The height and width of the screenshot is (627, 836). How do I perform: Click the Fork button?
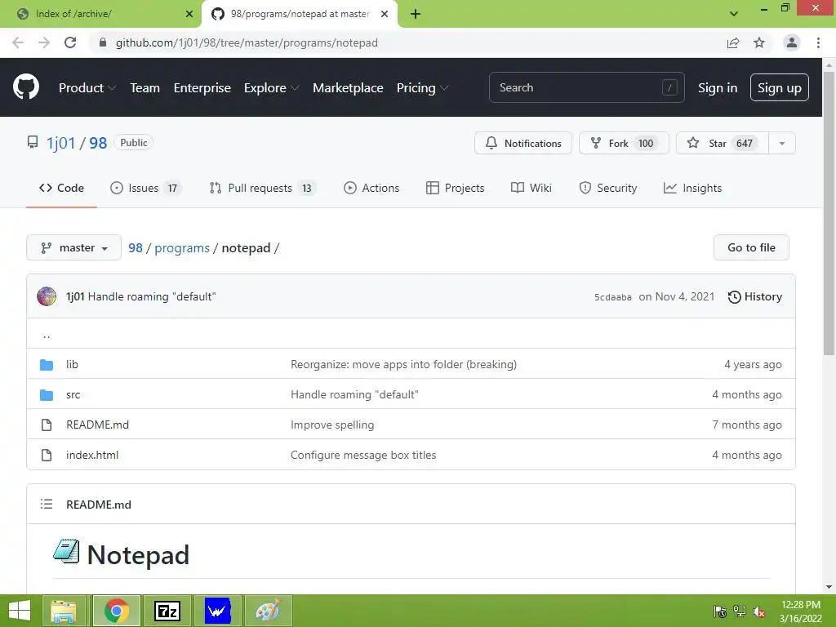pos(623,143)
